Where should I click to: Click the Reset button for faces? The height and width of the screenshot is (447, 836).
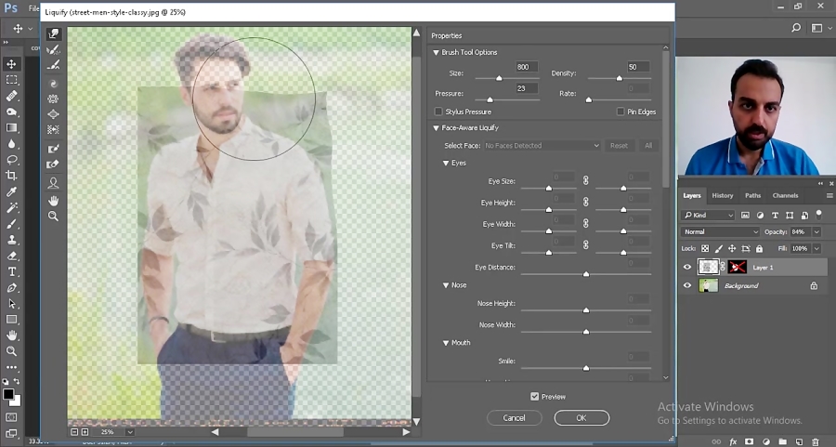pos(619,146)
